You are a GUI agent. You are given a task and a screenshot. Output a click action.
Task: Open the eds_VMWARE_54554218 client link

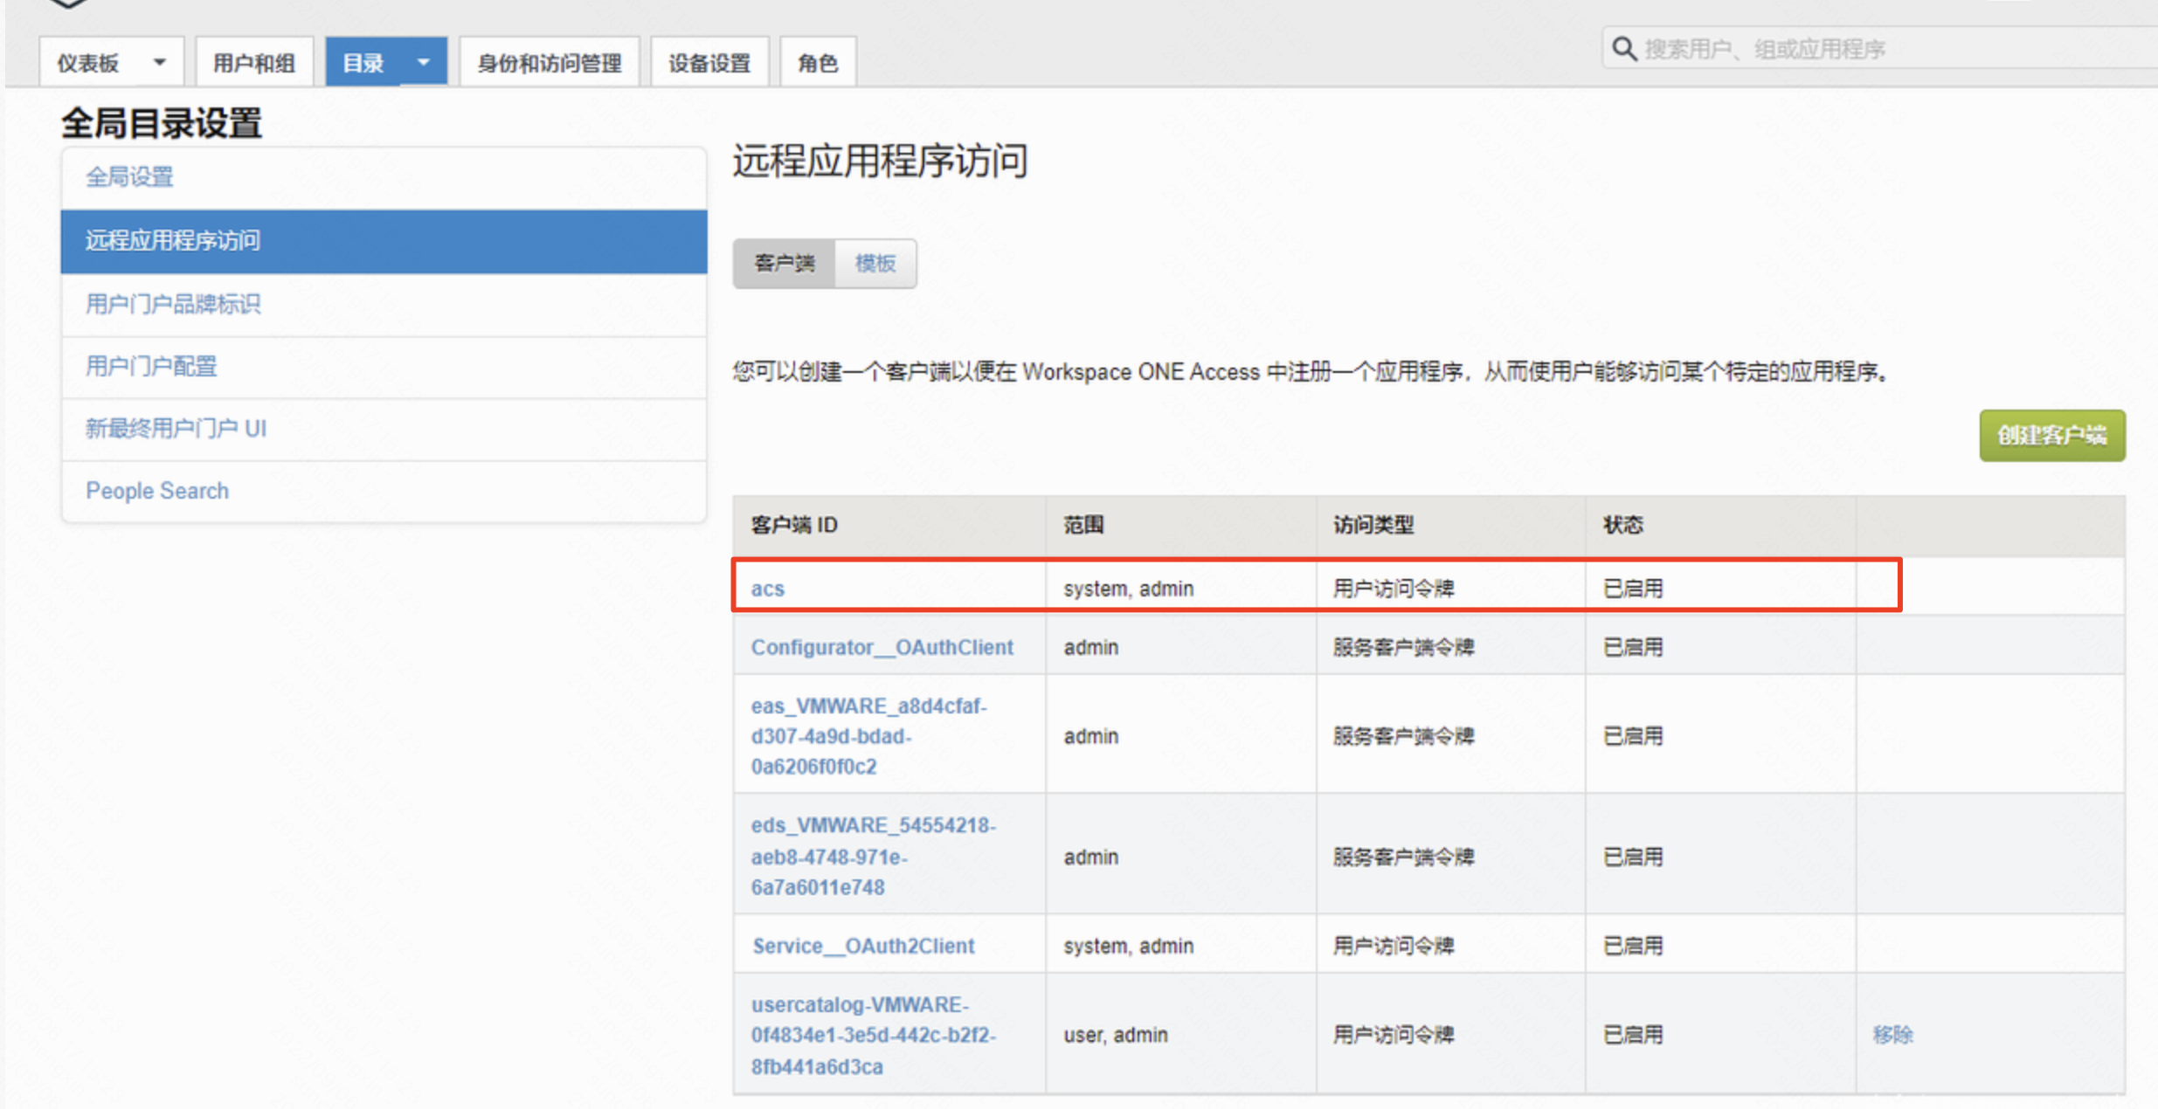[x=873, y=857]
